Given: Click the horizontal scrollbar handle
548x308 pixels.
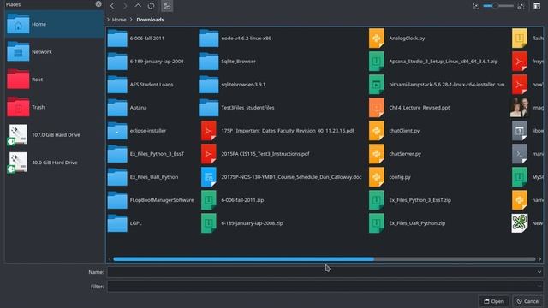Looking at the screenshot, I should click(x=243, y=259).
